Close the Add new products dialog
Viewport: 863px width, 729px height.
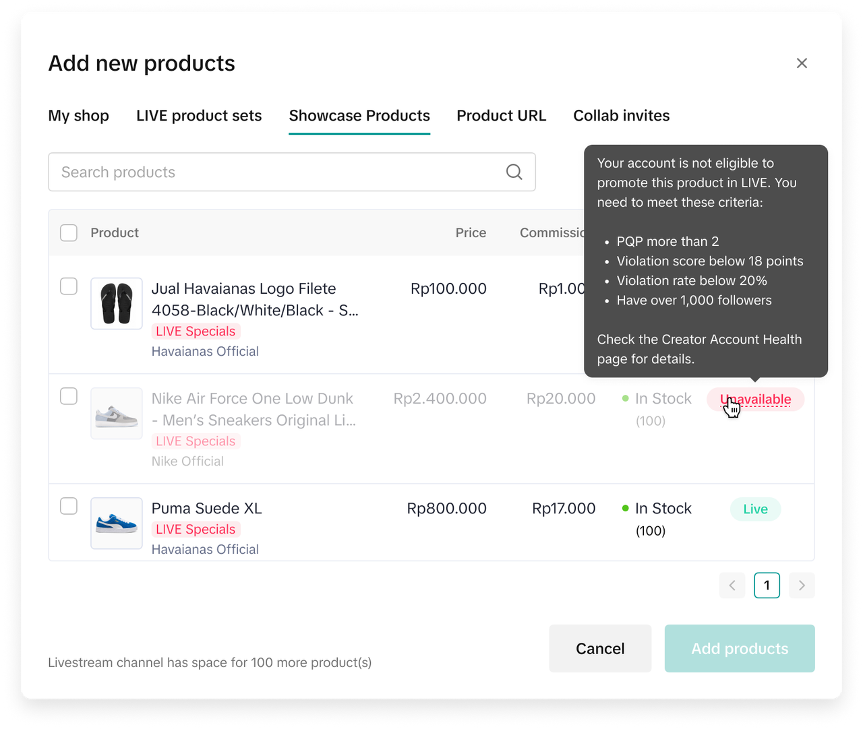tap(802, 63)
